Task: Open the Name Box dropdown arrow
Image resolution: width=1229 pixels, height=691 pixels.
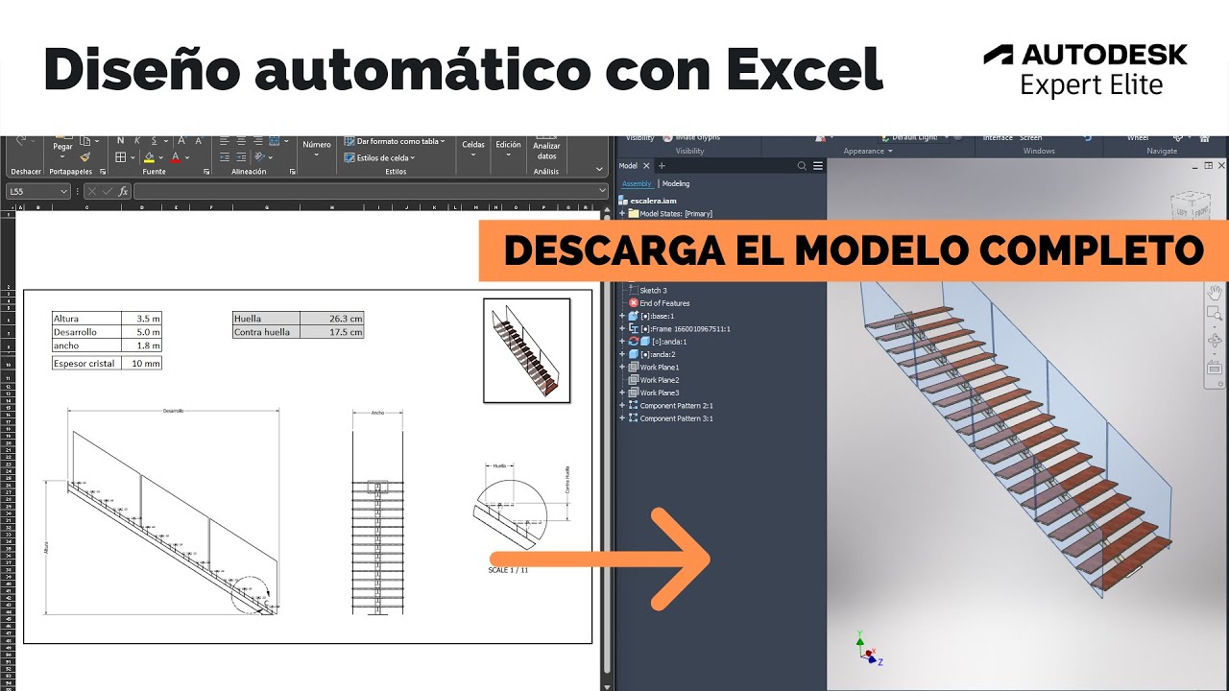Action: coord(63,191)
